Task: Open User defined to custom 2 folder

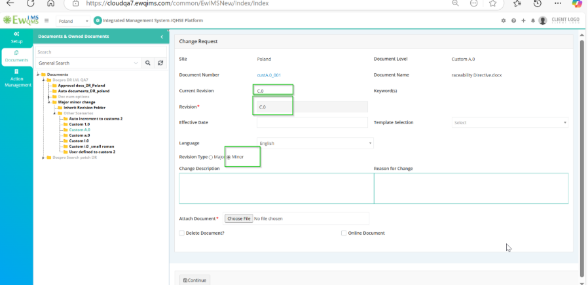Action: (x=92, y=152)
